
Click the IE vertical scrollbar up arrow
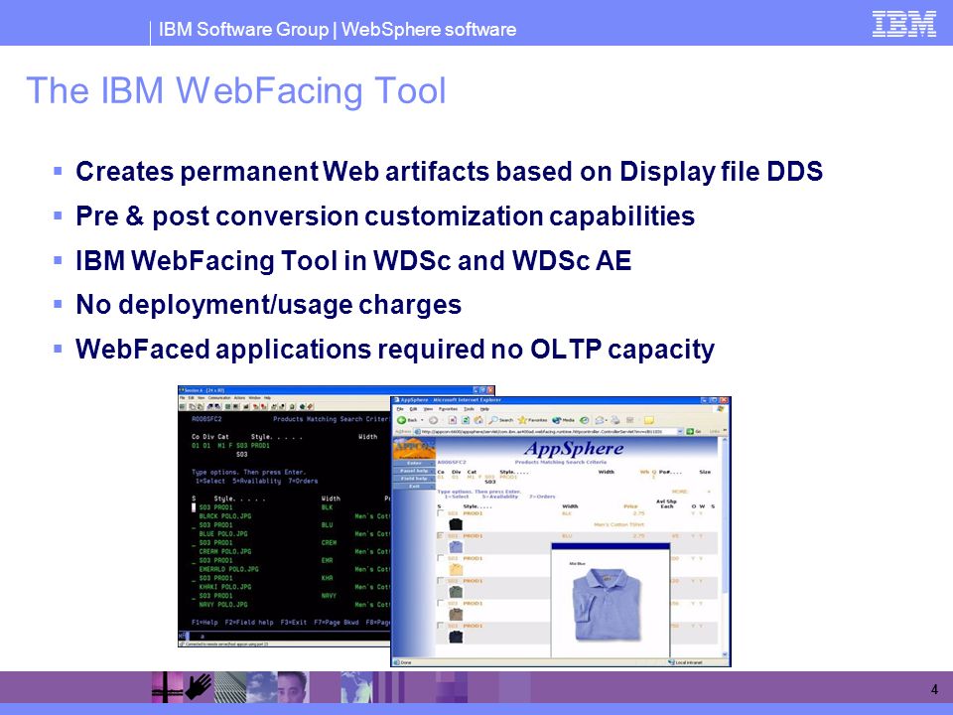[x=725, y=440]
